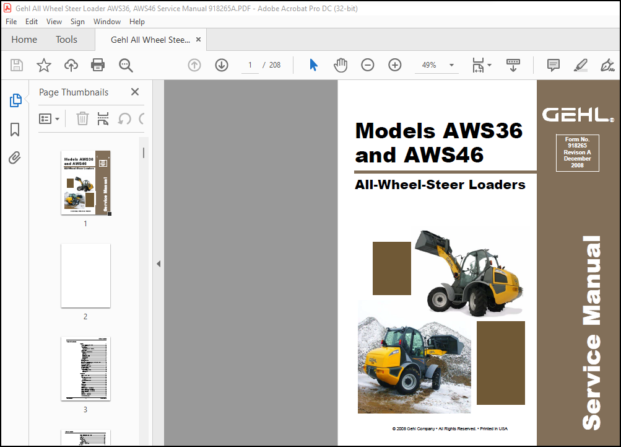Zoom out with the minus icon

point(368,65)
